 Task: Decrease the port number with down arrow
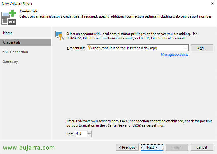click(89, 135)
